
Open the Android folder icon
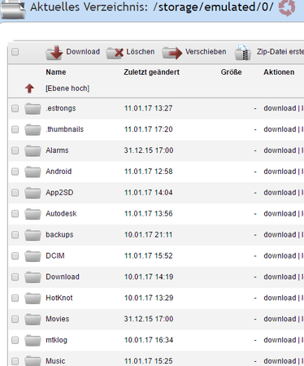pos(33,172)
